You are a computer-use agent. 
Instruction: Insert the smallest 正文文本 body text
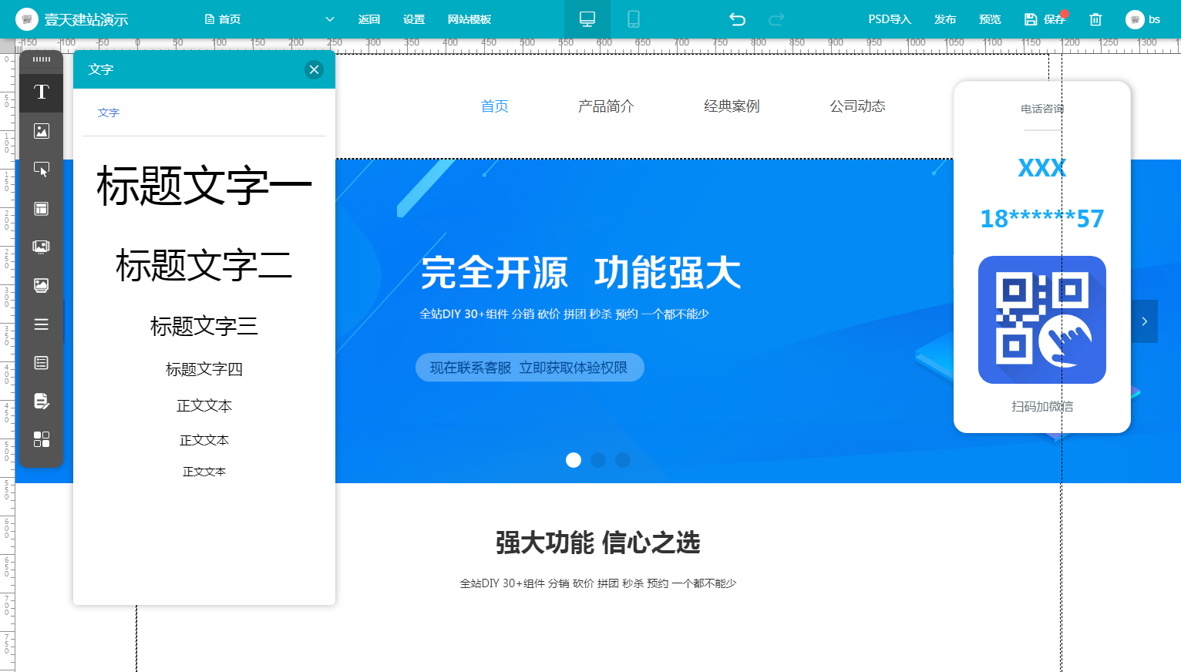pos(204,472)
